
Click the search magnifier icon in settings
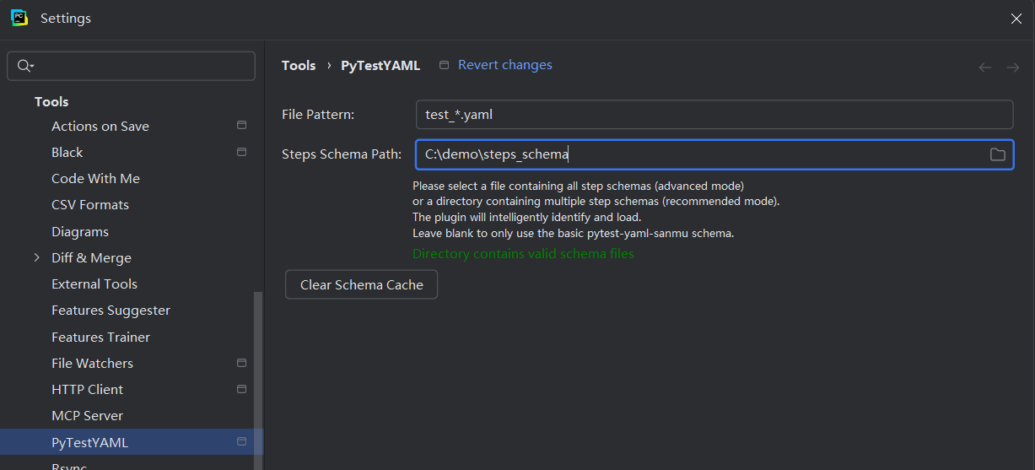24,66
